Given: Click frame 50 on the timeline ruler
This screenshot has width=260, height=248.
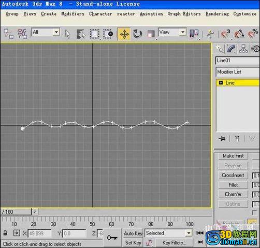Looking at the screenshot, I should 92,224.
